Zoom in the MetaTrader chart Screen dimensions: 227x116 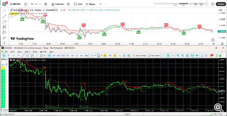[x=178, y=56]
